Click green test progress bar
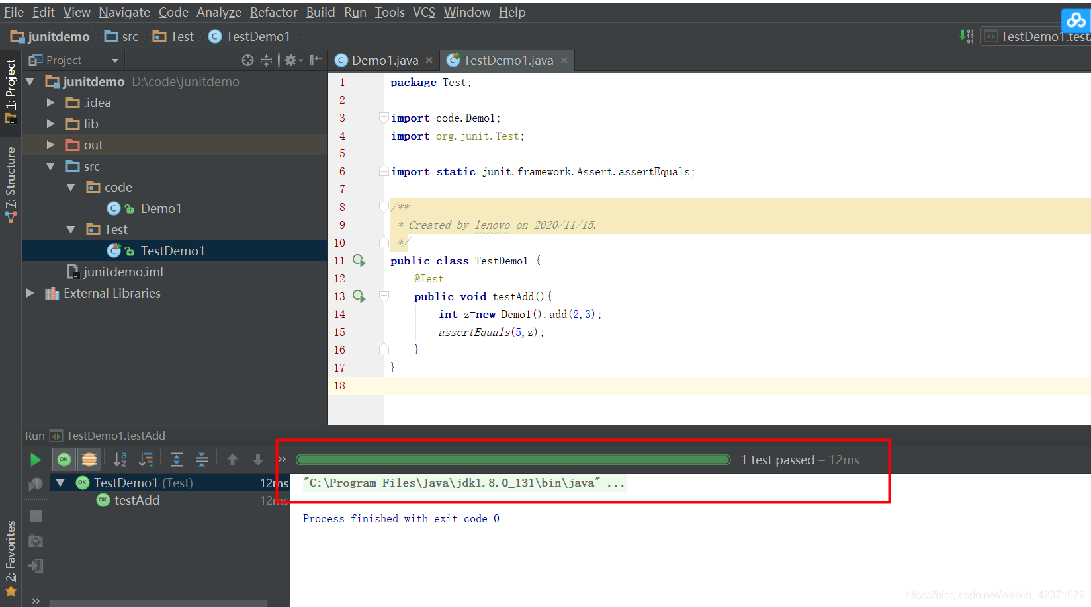 [513, 460]
